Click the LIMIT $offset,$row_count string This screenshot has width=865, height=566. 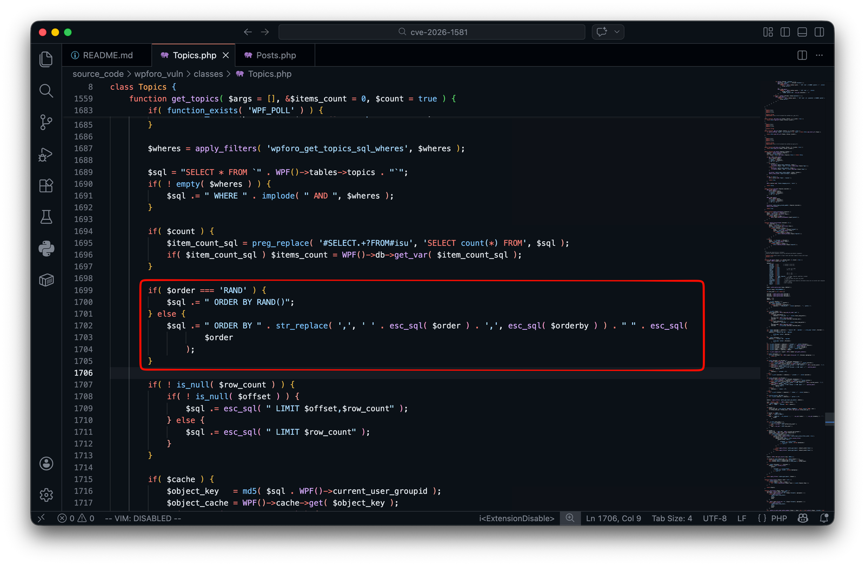point(330,408)
